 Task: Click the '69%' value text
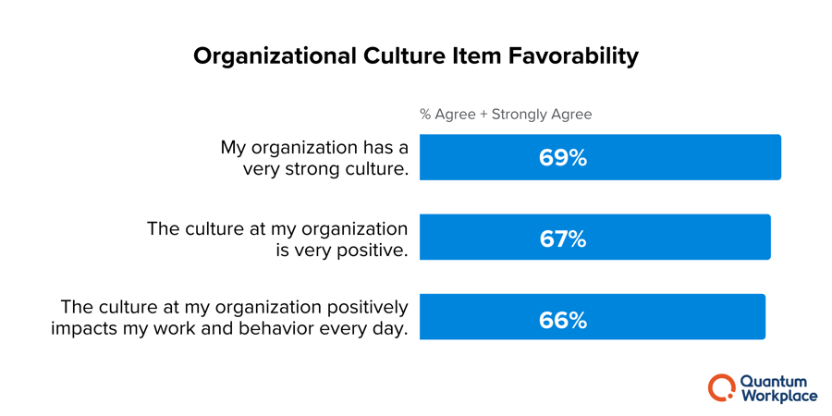coord(563,158)
